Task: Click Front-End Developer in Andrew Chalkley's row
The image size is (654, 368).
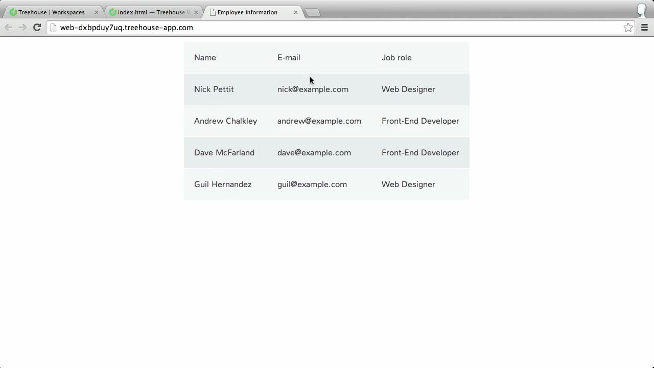Action: click(421, 121)
